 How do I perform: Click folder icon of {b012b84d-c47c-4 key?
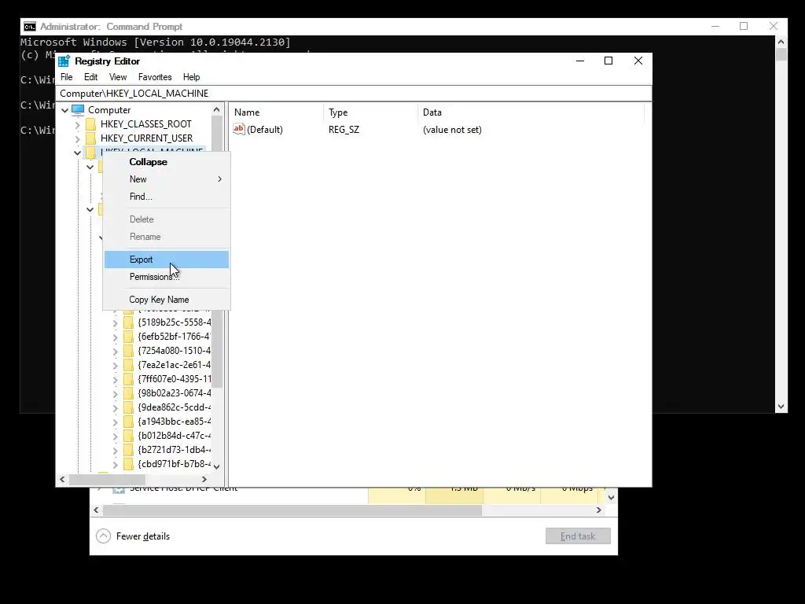tap(128, 436)
